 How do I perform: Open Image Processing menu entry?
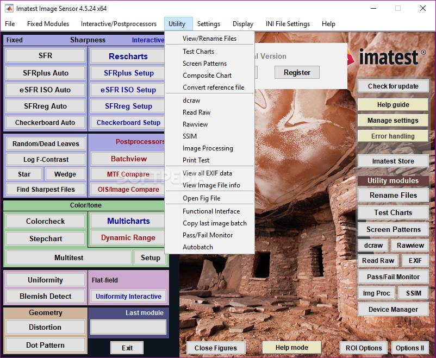[210, 148]
